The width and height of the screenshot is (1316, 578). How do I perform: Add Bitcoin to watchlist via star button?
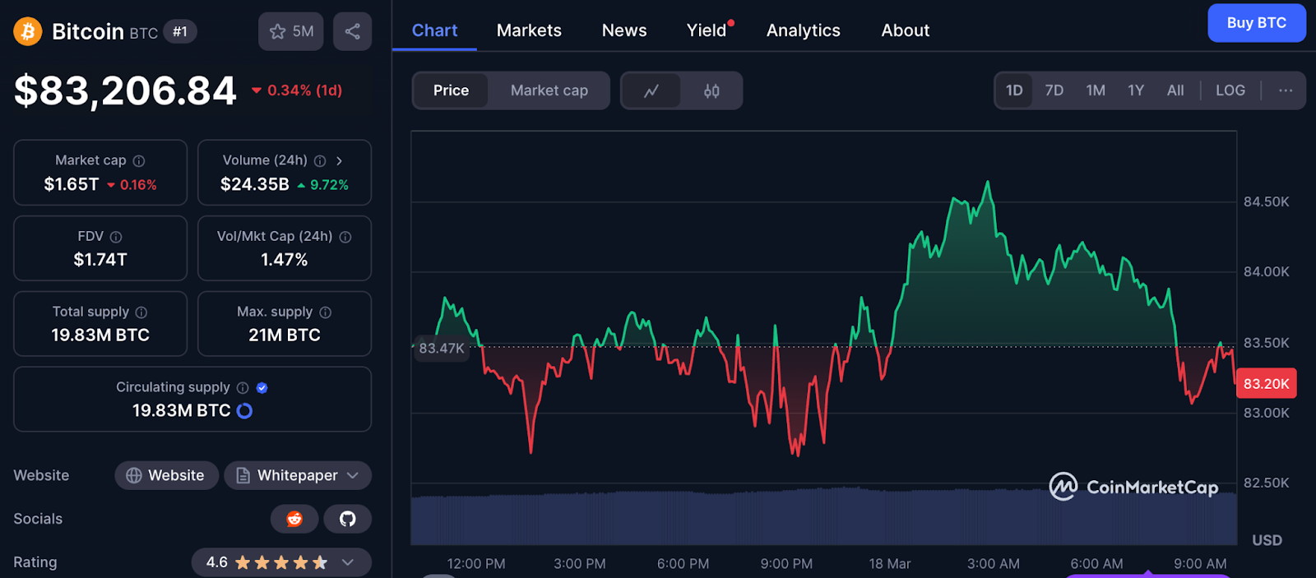[290, 32]
